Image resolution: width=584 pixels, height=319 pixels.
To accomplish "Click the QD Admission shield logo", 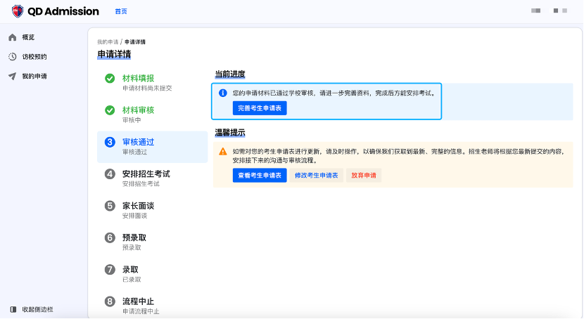I will pos(18,11).
